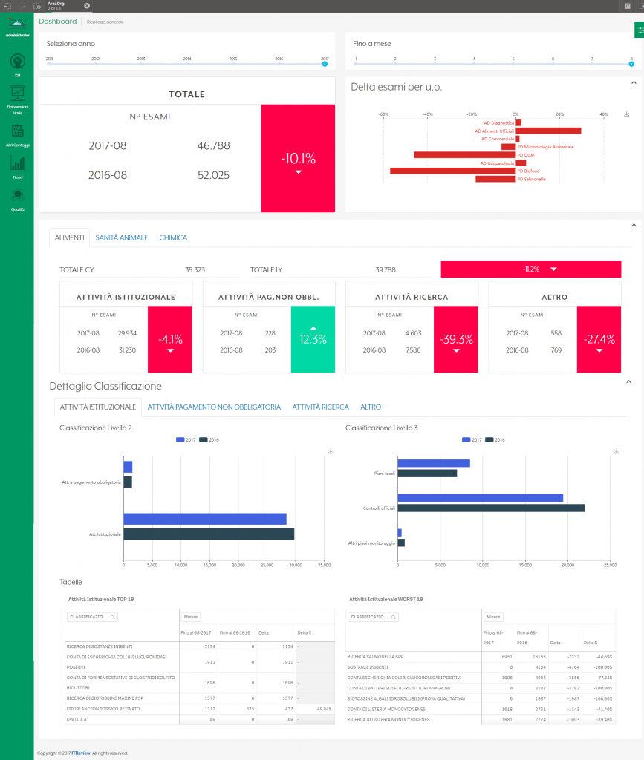Open the KPI section in sidebar
The width and height of the screenshot is (644, 760).
[18, 65]
